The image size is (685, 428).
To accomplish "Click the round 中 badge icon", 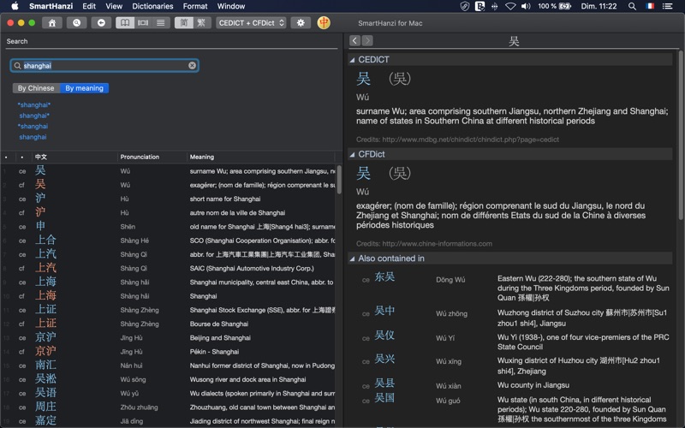I will (x=325, y=22).
